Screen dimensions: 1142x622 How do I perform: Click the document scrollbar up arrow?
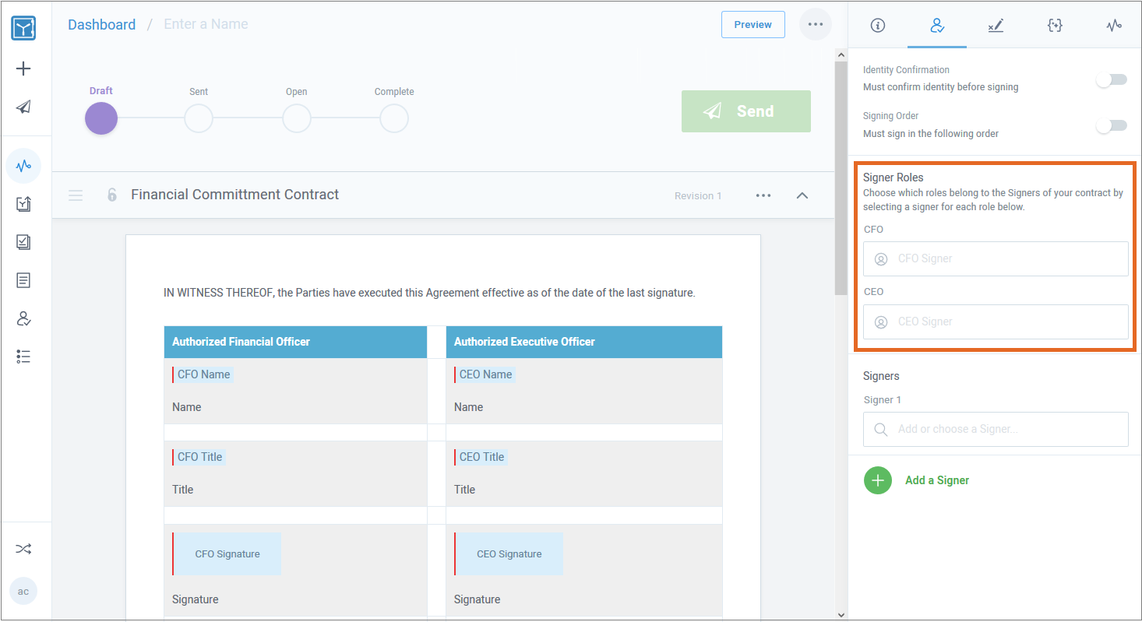841,54
